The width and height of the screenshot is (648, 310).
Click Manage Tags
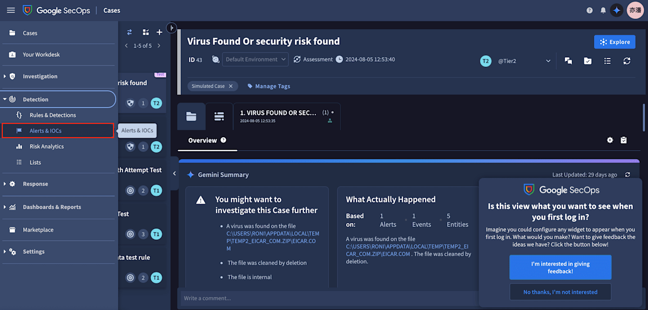click(x=268, y=86)
